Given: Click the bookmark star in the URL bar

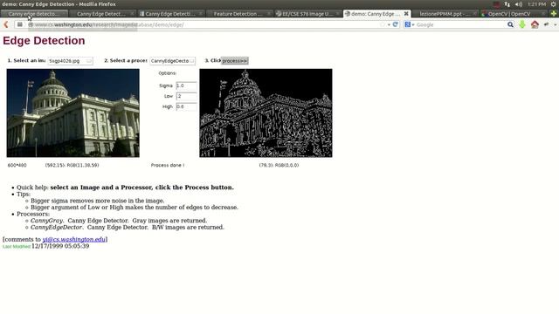Looking at the screenshot, I should point(383,24).
